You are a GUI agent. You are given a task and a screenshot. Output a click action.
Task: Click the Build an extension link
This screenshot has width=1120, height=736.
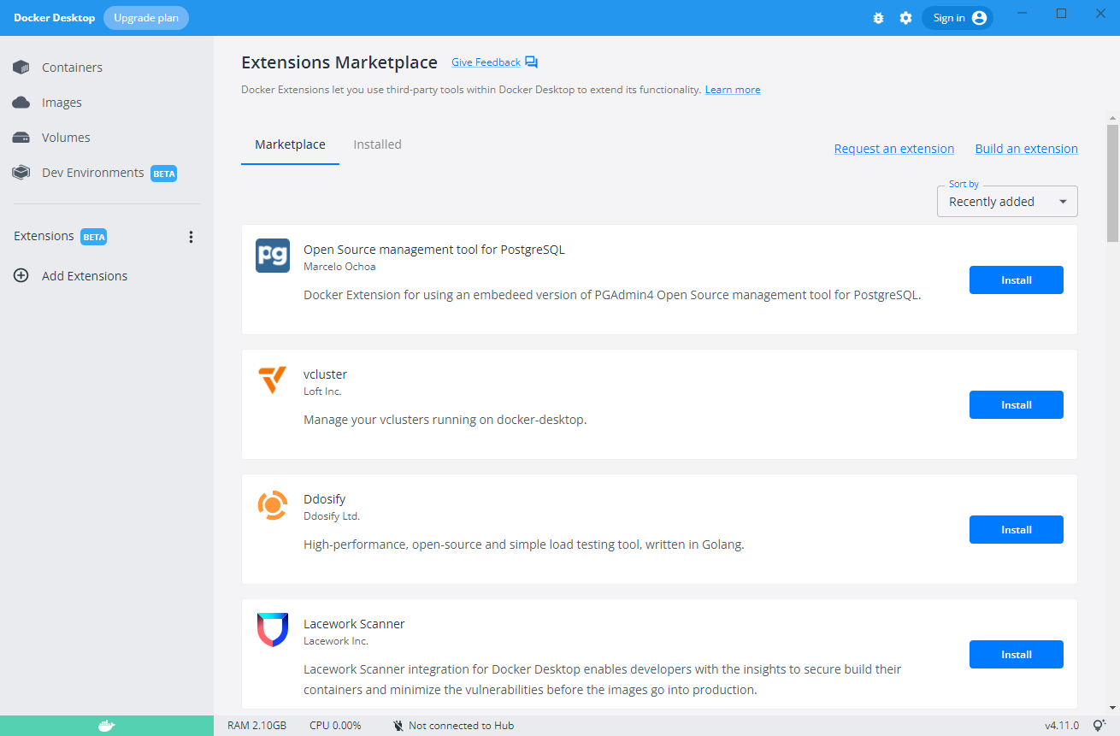pyautogui.click(x=1026, y=149)
